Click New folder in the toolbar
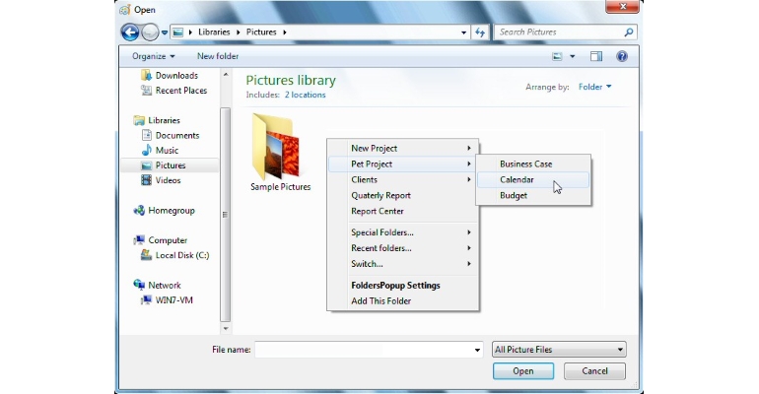The width and height of the screenshot is (759, 394). (x=218, y=56)
